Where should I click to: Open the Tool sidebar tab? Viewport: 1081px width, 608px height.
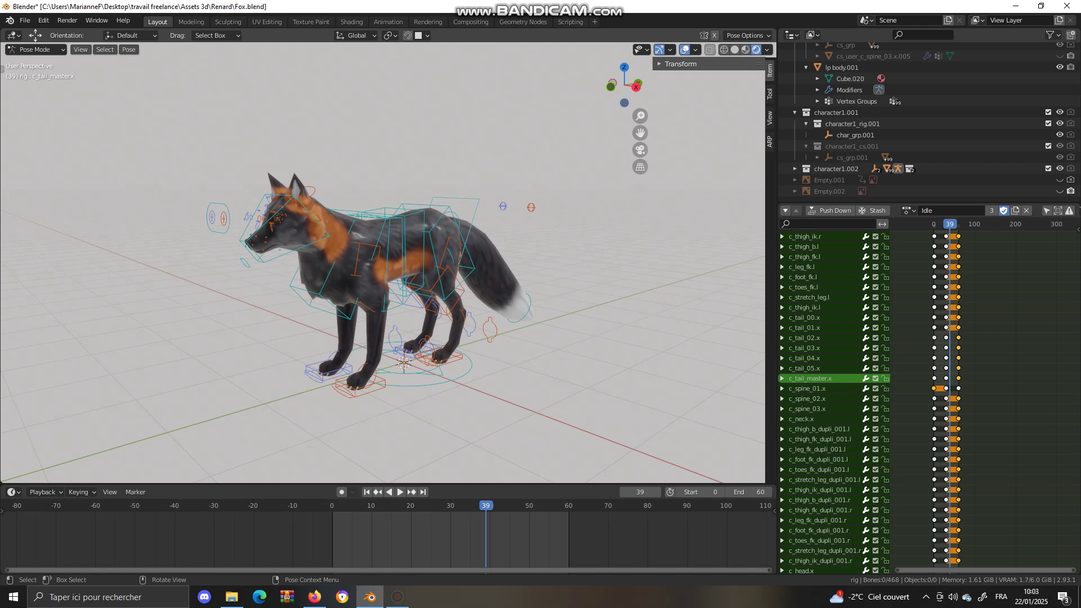tap(770, 93)
